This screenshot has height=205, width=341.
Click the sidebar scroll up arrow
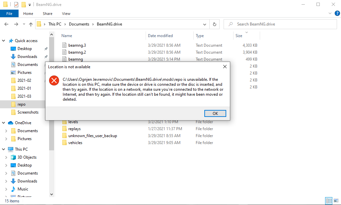[51, 34]
